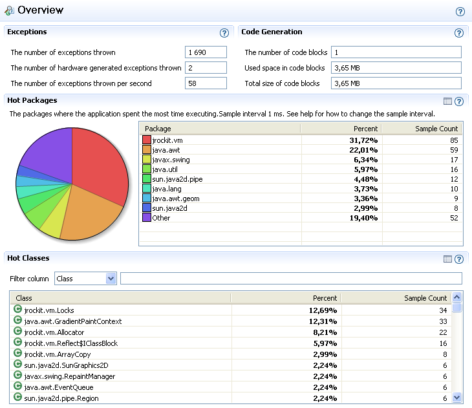
Task: Open help for Hot Classes section
Action: point(459,259)
